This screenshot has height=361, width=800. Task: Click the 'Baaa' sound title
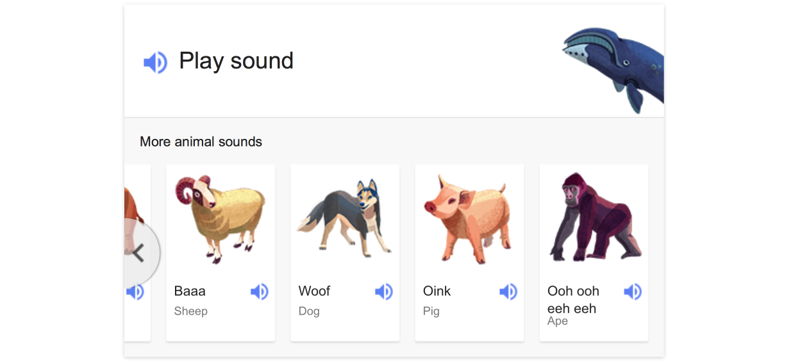[190, 291]
